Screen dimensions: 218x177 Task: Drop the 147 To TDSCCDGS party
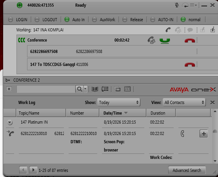tap(190, 65)
